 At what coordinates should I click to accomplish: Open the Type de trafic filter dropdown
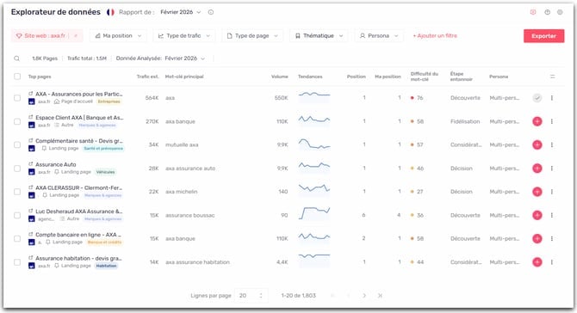(184, 35)
